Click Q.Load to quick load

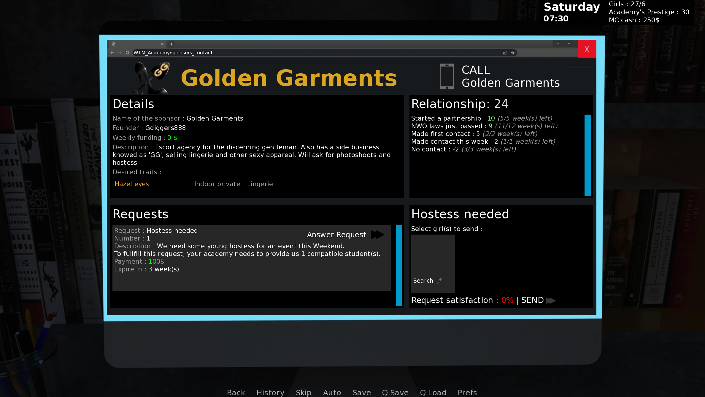pyautogui.click(x=433, y=393)
